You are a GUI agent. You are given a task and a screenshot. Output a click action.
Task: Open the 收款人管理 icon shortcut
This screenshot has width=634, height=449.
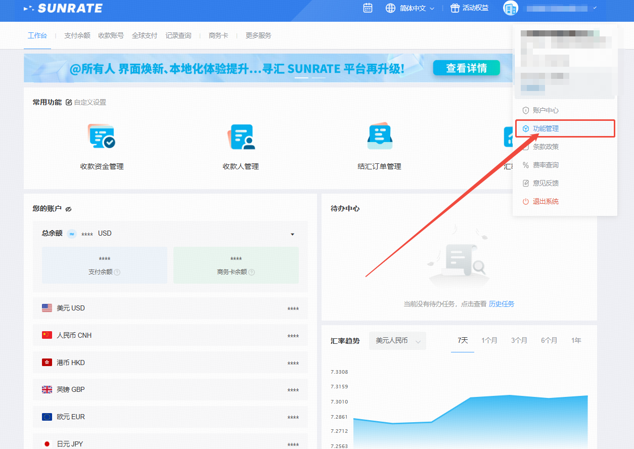pos(241,137)
